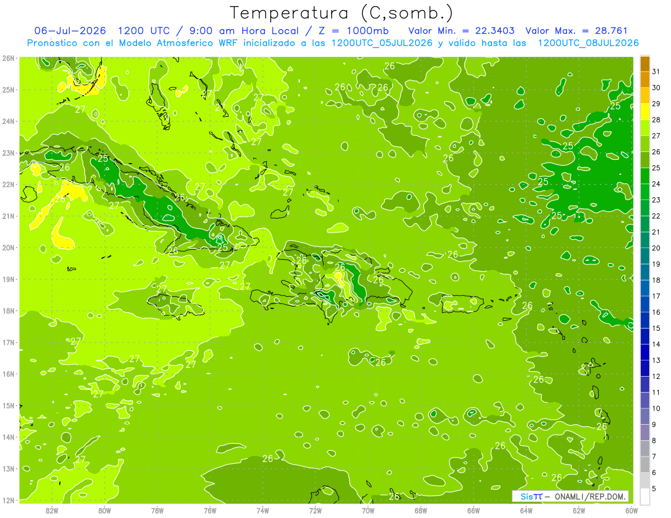The height and width of the screenshot is (518, 671).
Task: Click the '21N' latitude axis label
Action: 8,216
